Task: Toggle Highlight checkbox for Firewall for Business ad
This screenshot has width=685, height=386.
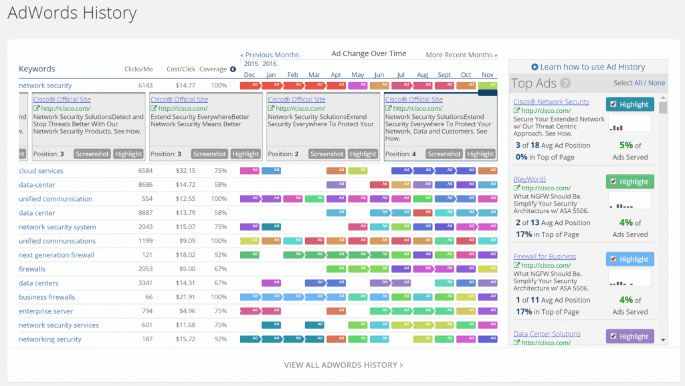Action: click(613, 259)
